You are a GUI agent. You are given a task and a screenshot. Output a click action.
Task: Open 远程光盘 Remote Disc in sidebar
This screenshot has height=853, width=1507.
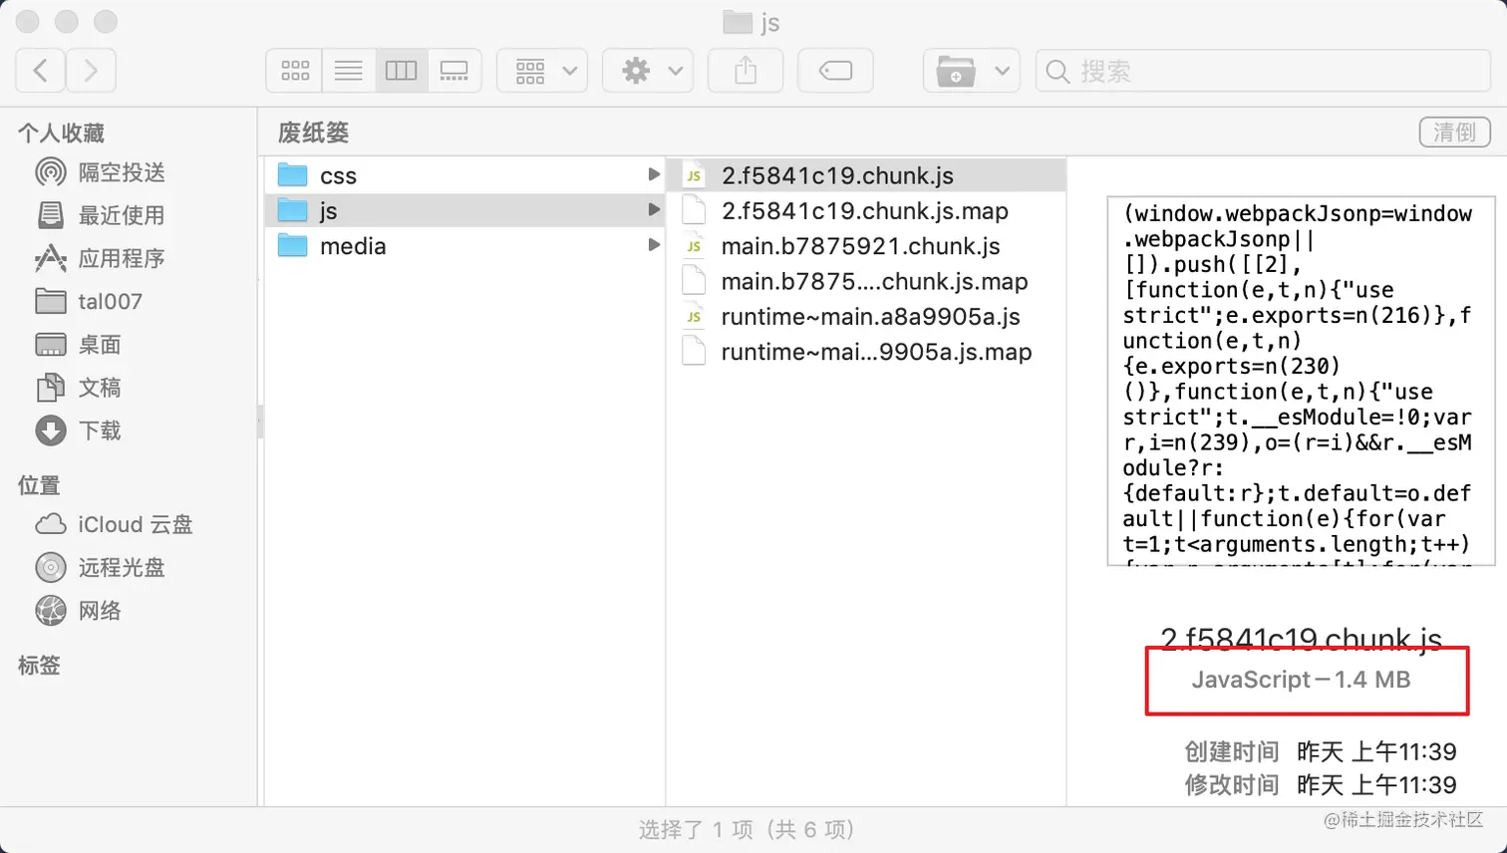tap(100, 567)
